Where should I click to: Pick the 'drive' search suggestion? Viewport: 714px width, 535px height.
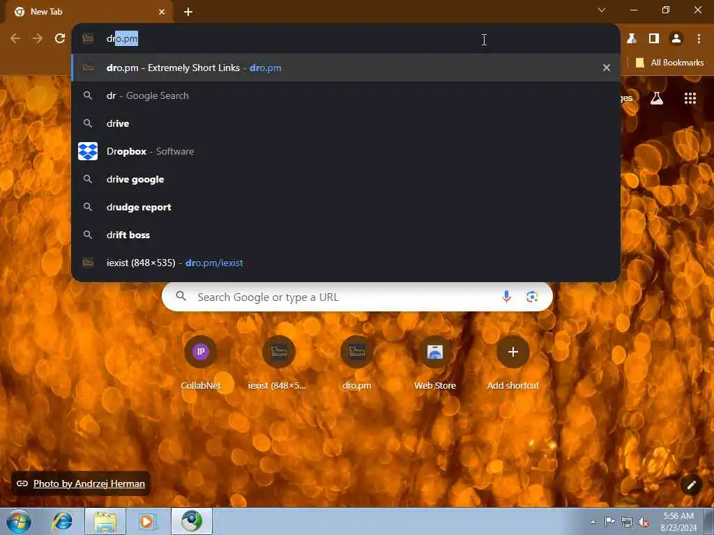(346, 123)
